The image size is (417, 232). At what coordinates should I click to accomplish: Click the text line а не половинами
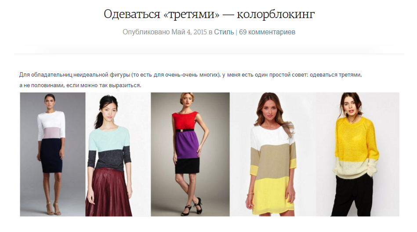(80, 85)
